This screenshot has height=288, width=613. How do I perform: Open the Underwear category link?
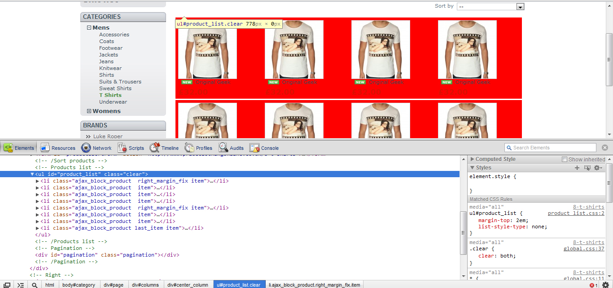tap(113, 102)
